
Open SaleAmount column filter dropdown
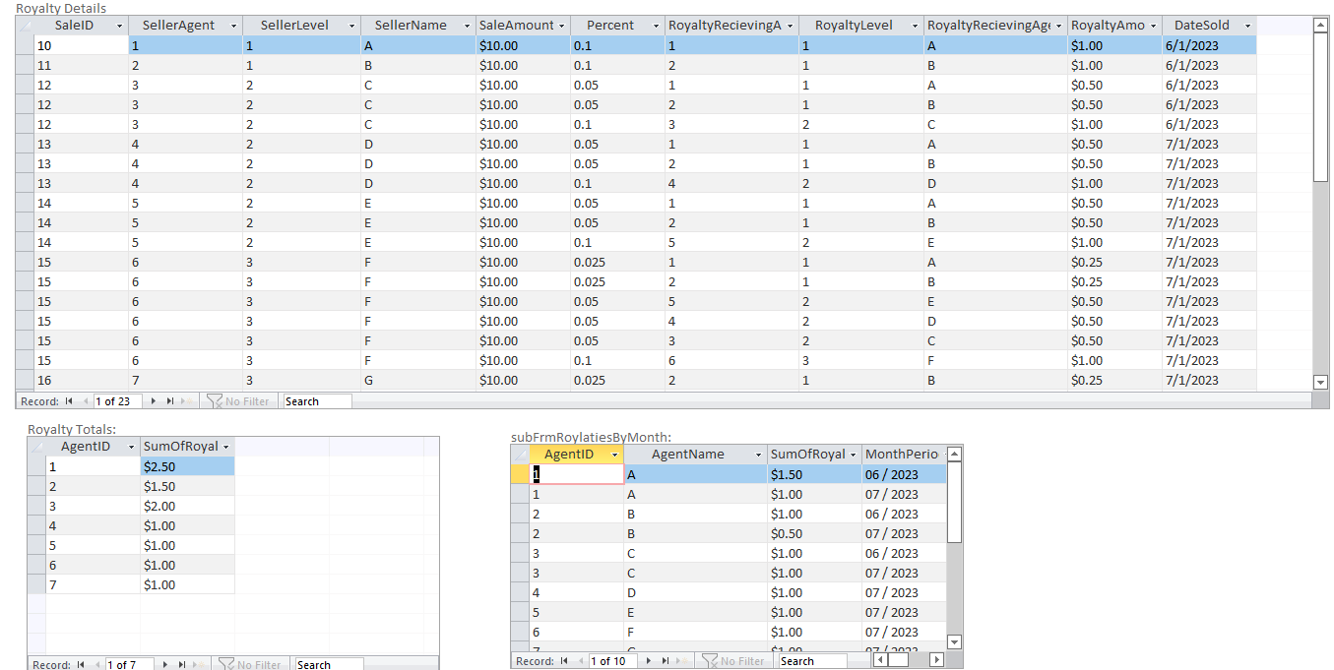coord(561,26)
